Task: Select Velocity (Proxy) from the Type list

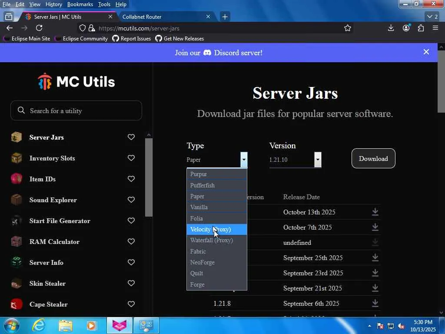Action: coord(217,229)
